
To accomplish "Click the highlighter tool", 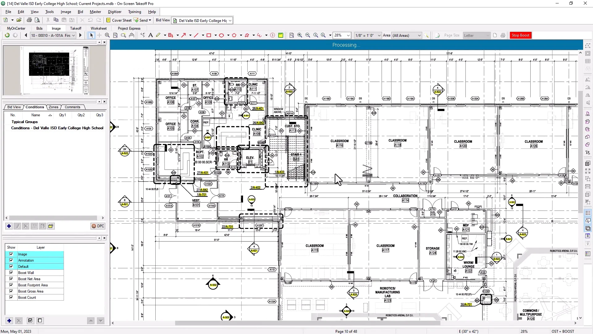I will click(x=158, y=35).
